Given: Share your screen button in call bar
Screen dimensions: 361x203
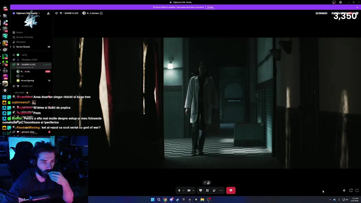Looking at the screenshot, I should pos(201,190).
